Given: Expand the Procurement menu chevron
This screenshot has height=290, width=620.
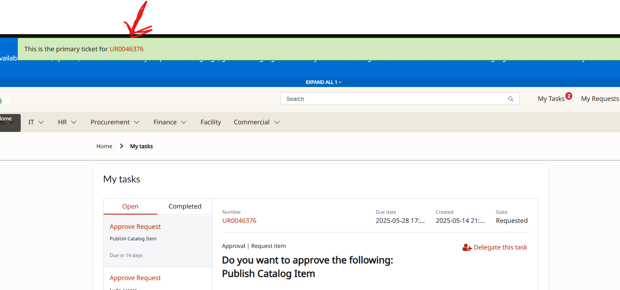Looking at the screenshot, I should pyautogui.click(x=137, y=122).
